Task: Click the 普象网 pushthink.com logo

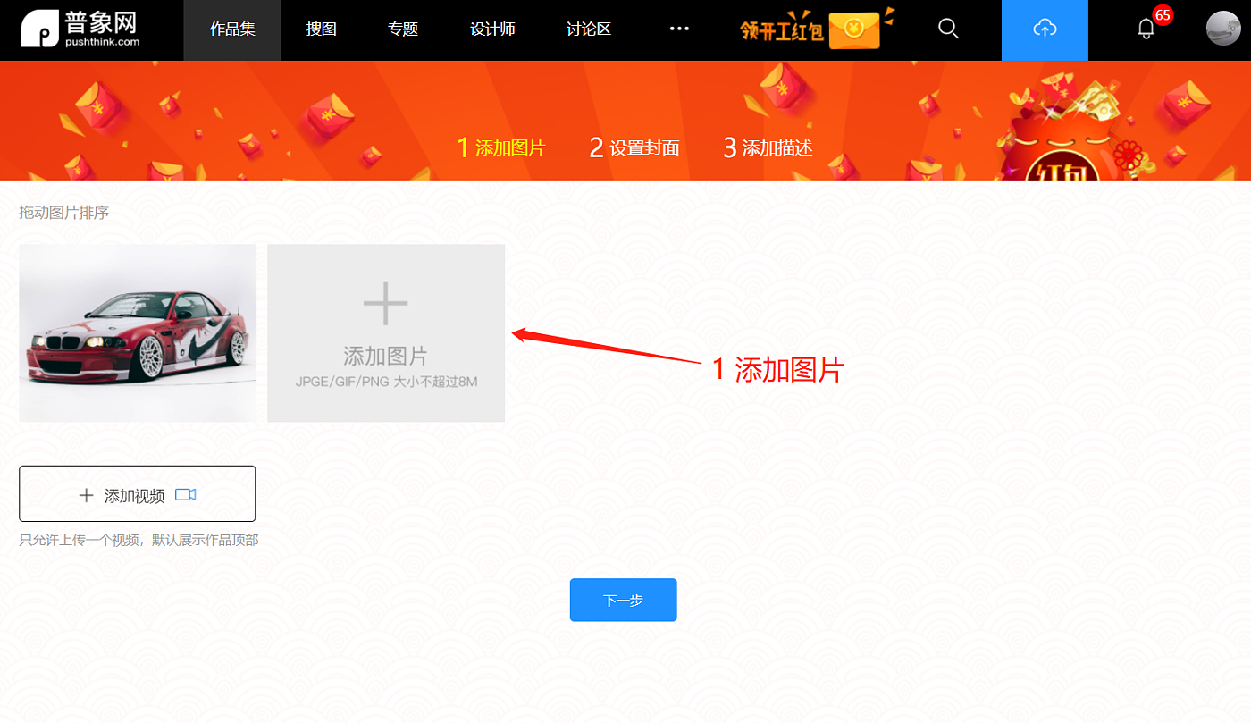Action: [81, 29]
